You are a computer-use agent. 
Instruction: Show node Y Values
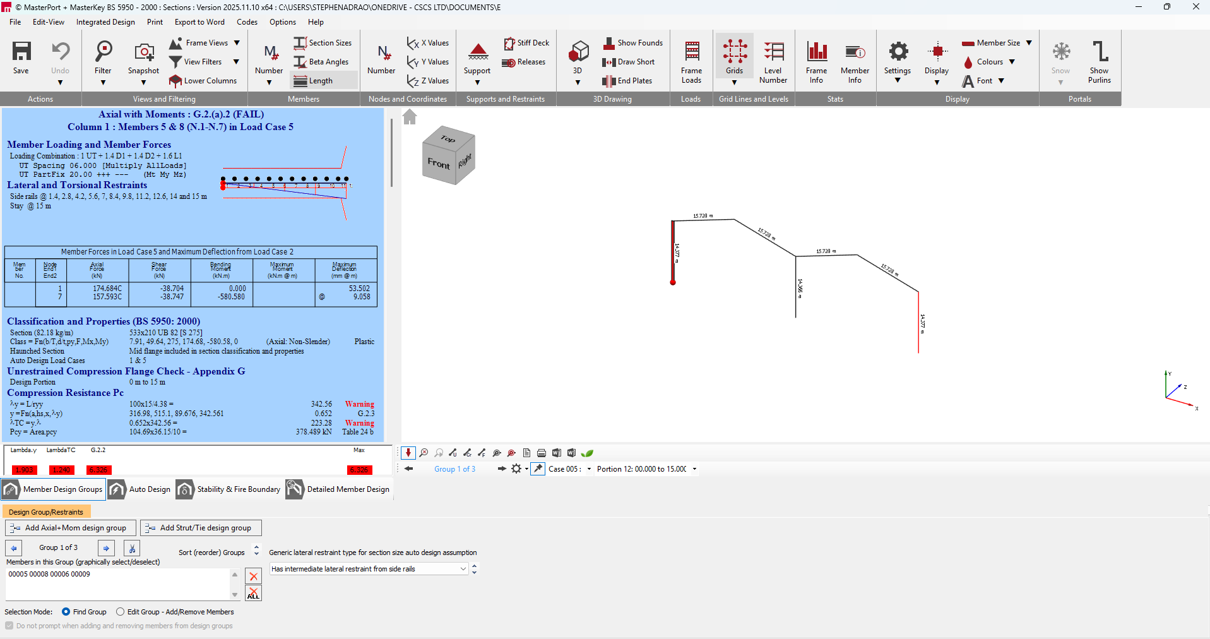pos(428,62)
